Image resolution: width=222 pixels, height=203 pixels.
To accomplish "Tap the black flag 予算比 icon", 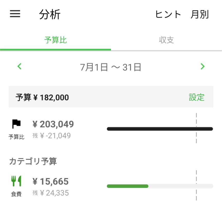I will pos(16,124).
